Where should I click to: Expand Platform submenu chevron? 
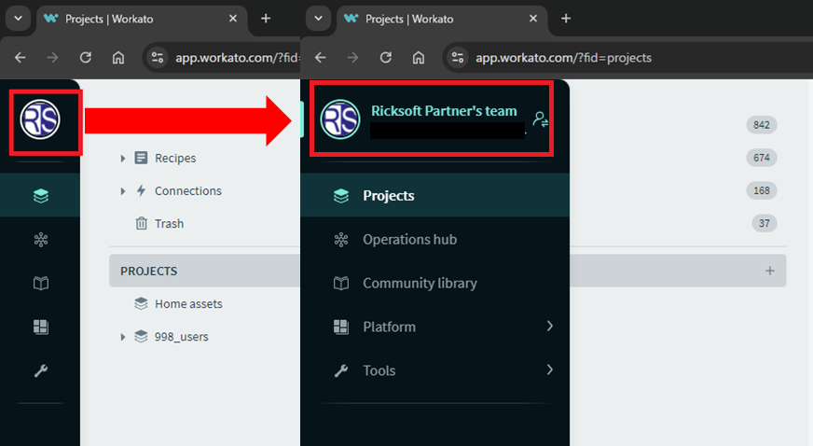[549, 326]
